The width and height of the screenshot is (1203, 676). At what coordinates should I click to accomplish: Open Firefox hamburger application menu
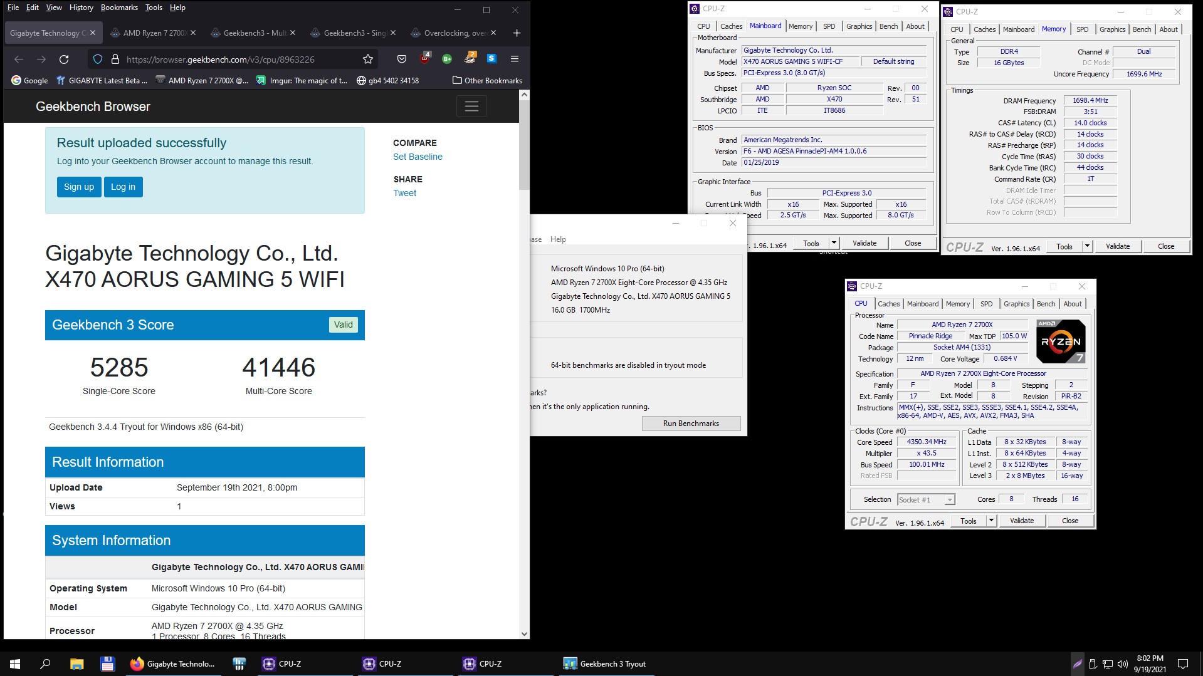tap(515, 59)
